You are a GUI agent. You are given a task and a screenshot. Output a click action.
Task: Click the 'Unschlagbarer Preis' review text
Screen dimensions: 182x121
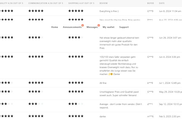click(118, 93)
